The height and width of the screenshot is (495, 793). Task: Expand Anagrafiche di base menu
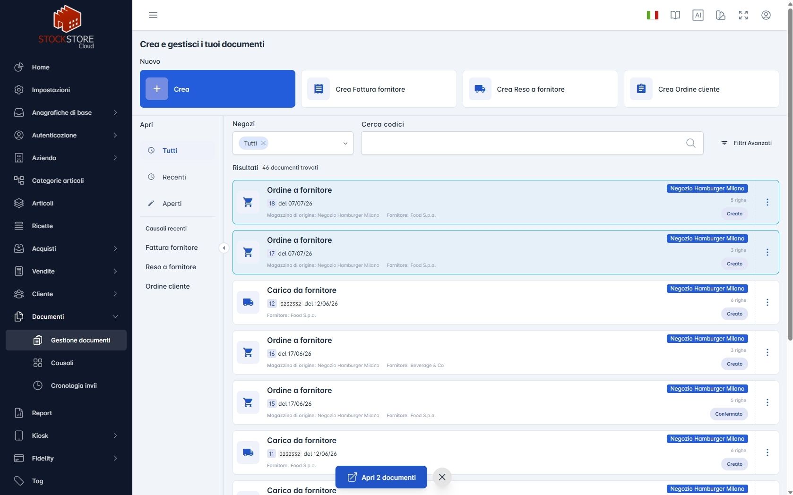(x=66, y=112)
